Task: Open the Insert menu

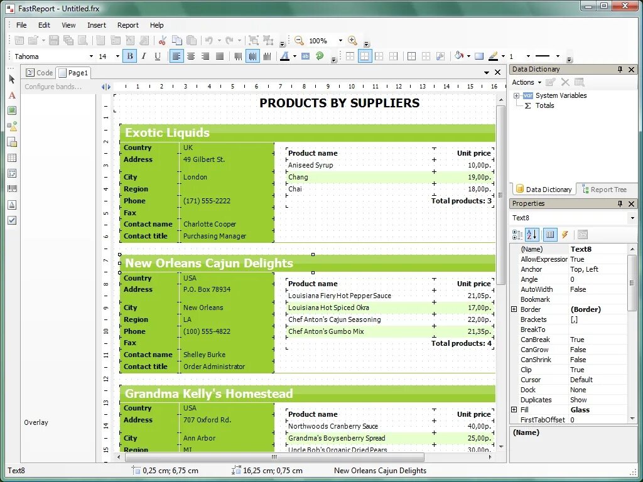Action: (x=96, y=25)
